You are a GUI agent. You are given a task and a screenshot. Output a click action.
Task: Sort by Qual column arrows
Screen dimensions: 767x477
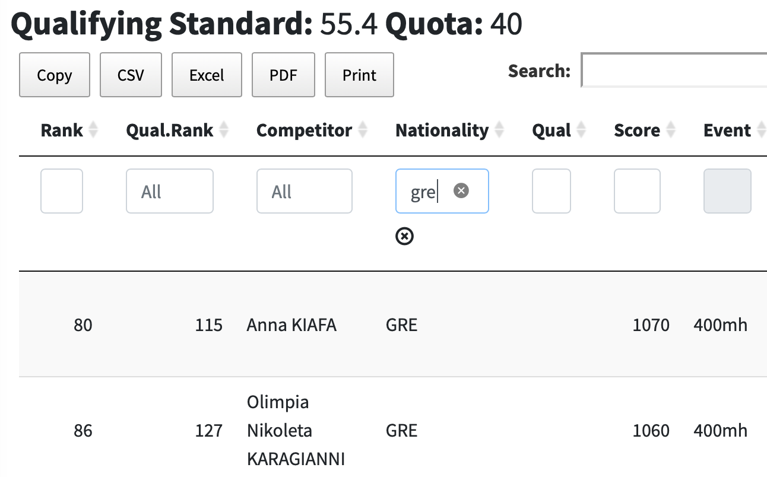pos(581,131)
